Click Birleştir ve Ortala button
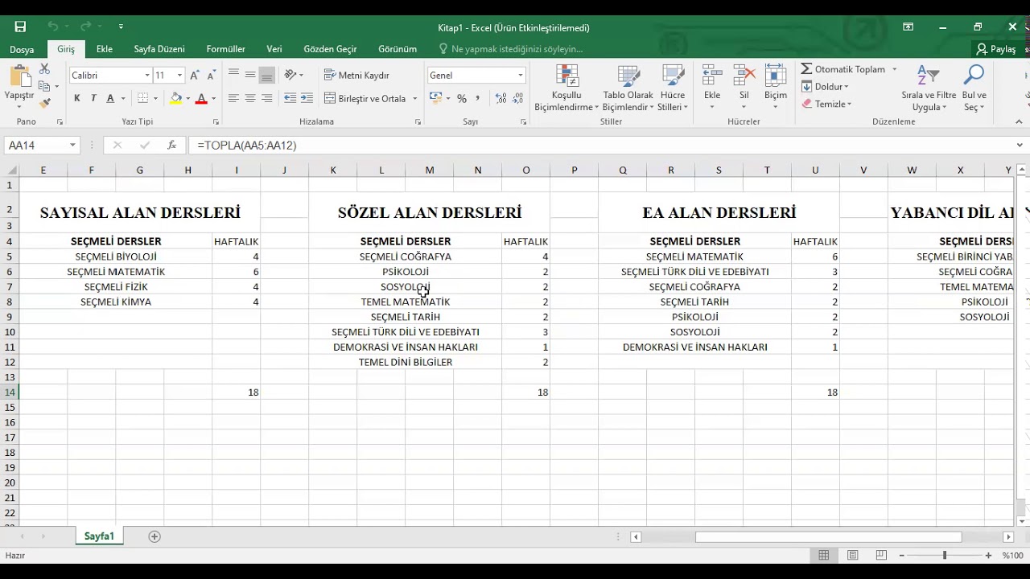Viewport: 1030px width, 579px height. [x=366, y=98]
